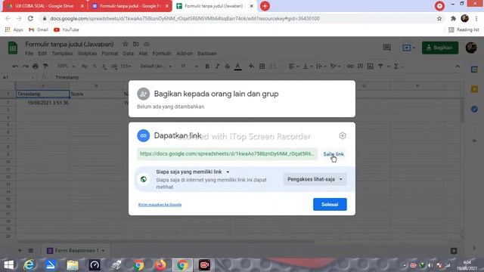
Task: Open the YouTube bookmark
Action: point(67,30)
